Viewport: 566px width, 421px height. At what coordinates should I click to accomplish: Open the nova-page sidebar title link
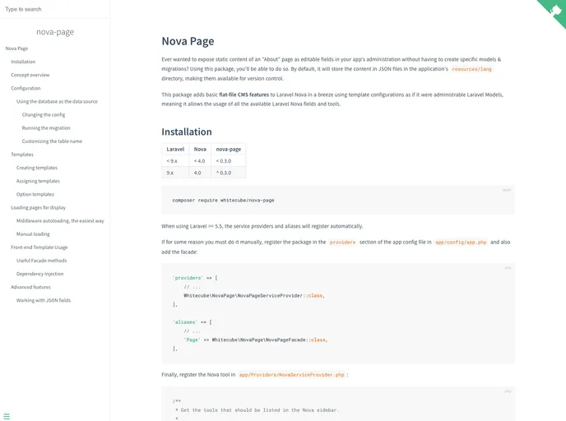coord(55,32)
